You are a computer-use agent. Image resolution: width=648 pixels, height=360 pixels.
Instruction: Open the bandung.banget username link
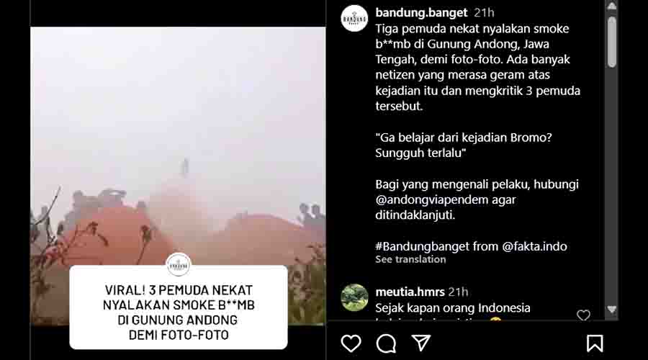421,13
